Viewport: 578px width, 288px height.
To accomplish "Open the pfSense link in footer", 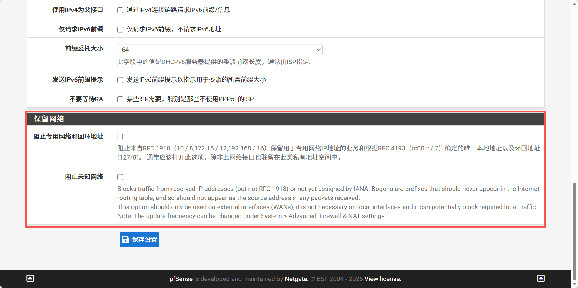I will coord(181,279).
